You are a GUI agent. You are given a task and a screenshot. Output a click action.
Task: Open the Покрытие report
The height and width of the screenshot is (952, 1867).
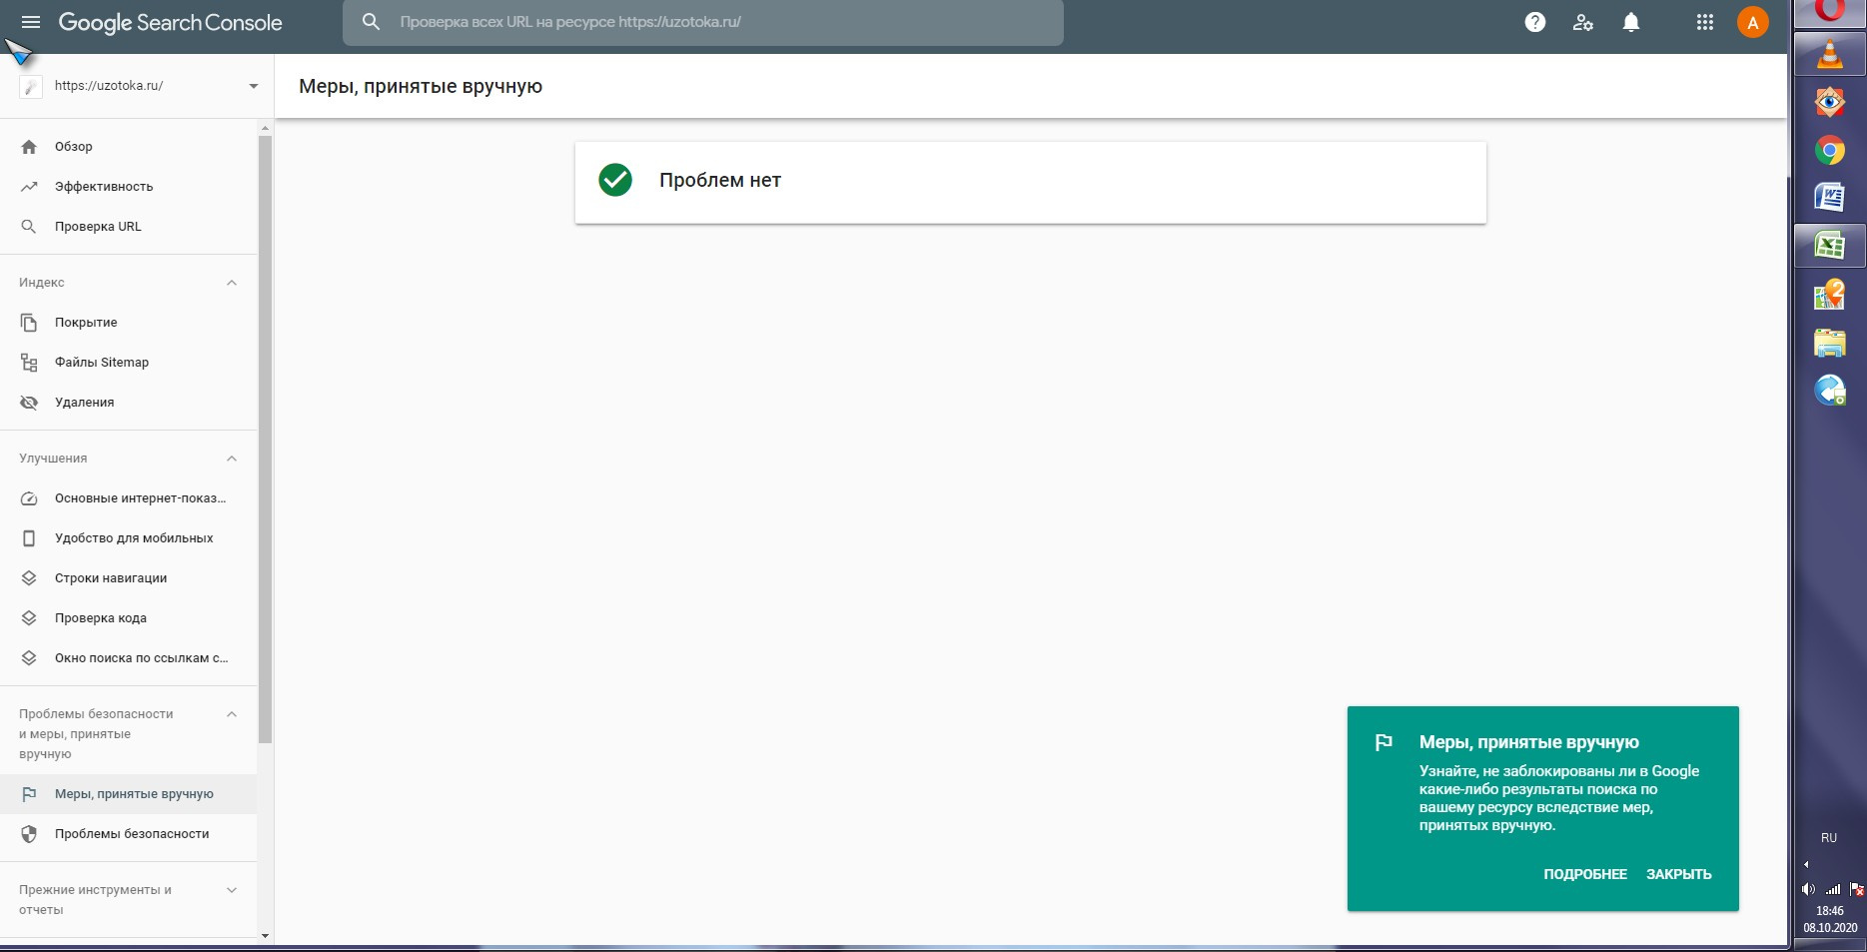(128, 323)
